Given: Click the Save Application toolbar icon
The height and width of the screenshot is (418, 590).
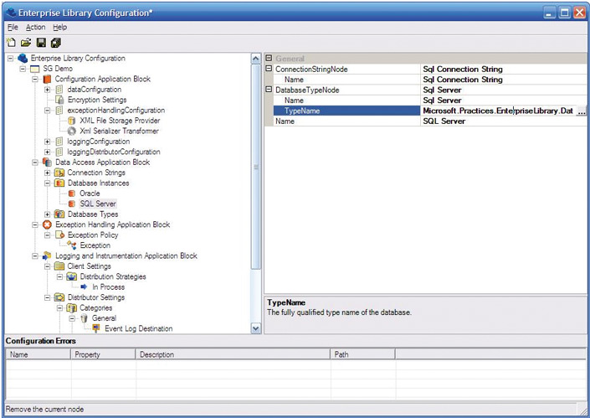Looking at the screenshot, I should [x=40, y=42].
